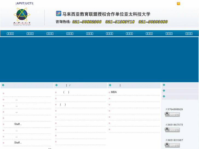Click the phone number 13651867073
This screenshot has width=199, height=149.
pyautogui.click(x=174, y=125)
